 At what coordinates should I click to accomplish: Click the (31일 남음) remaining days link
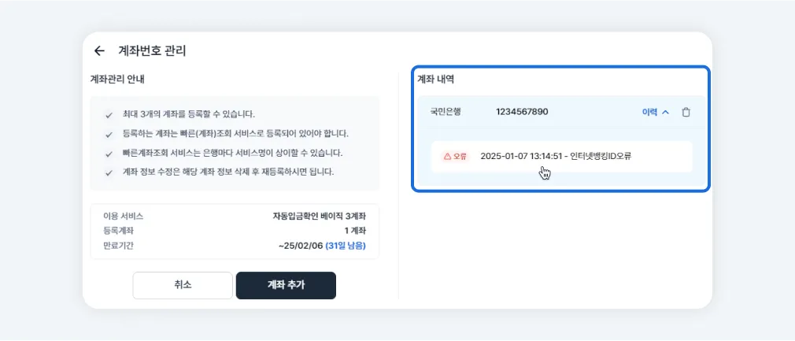click(346, 246)
